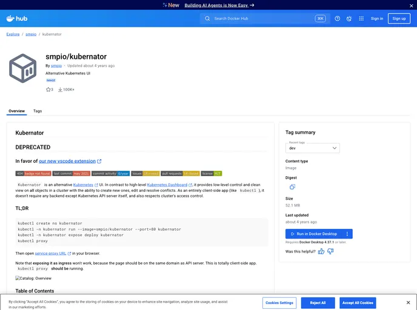Open the three-dot menu beside Run in Docker Desktop
The image size is (417, 310).
pyautogui.click(x=347, y=234)
